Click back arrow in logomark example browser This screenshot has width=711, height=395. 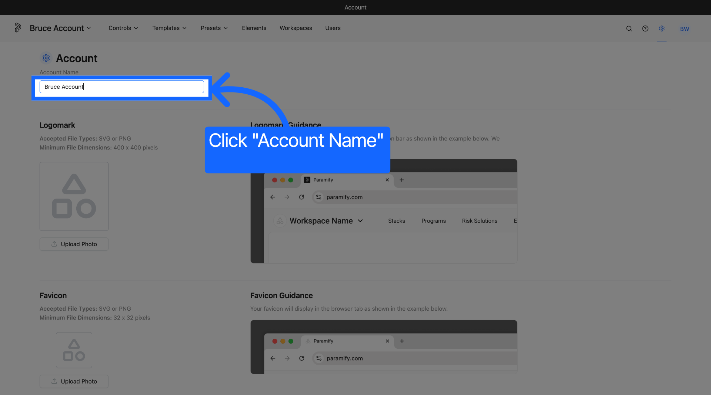[x=273, y=197]
